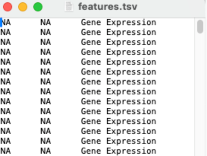
Task: Minimize the features.tsv window
Action: pyautogui.click(x=23, y=7)
